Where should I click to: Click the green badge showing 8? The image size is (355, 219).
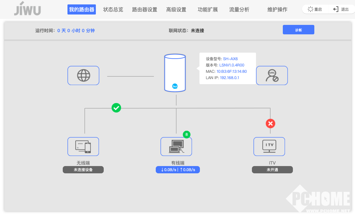pyautogui.click(x=186, y=135)
